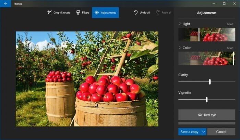Cancel the edits
The width and height of the screenshot is (240, 140).
coord(221,132)
